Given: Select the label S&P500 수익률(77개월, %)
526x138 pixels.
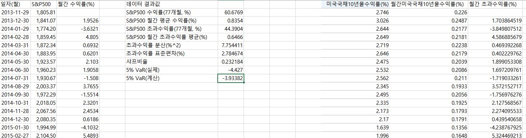Looking at the screenshot, I should click(x=171, y=13).
